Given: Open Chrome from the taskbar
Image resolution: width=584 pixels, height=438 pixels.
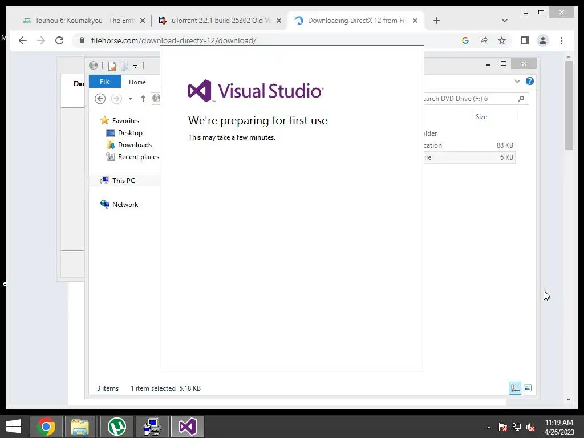Looking at the screenshot, I should [46, 427].
